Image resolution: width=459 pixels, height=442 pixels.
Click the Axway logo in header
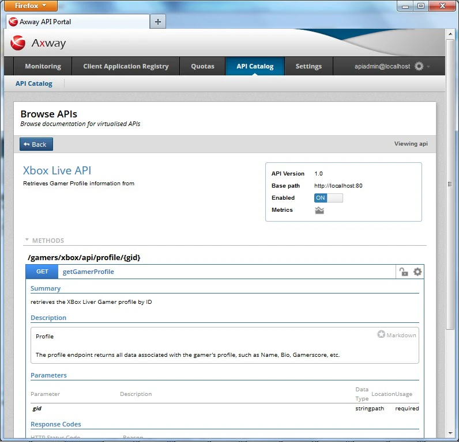click(37, 43)
